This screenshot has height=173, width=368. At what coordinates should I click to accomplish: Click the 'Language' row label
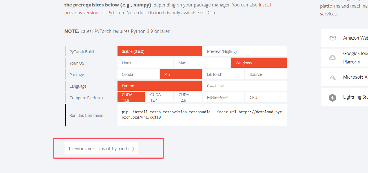[x=78, y=86]
